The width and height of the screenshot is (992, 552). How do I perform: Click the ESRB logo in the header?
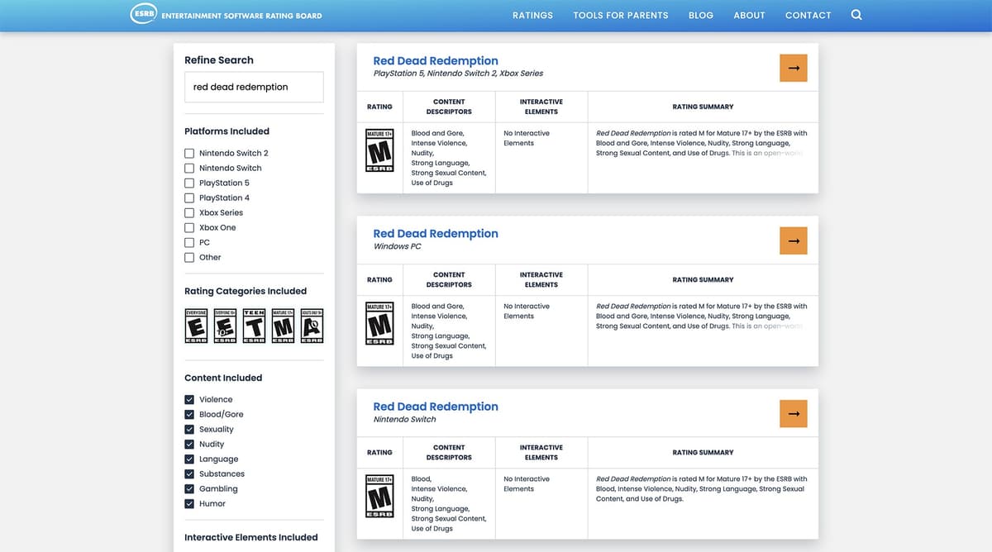(144, 15)
